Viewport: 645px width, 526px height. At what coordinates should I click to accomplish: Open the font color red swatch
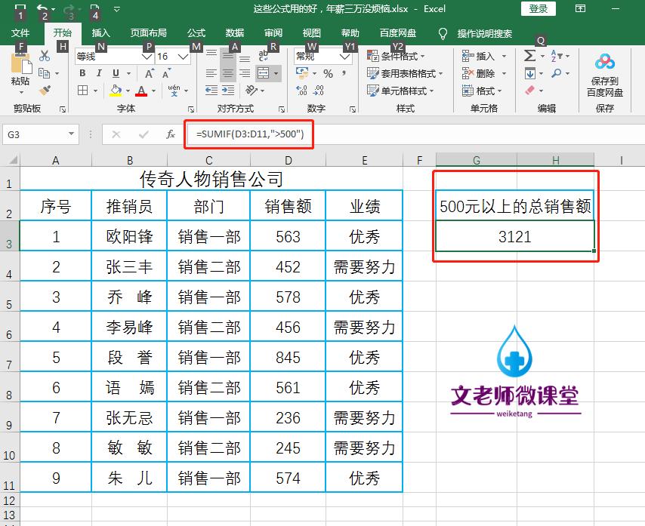click(x=143, y=91)
